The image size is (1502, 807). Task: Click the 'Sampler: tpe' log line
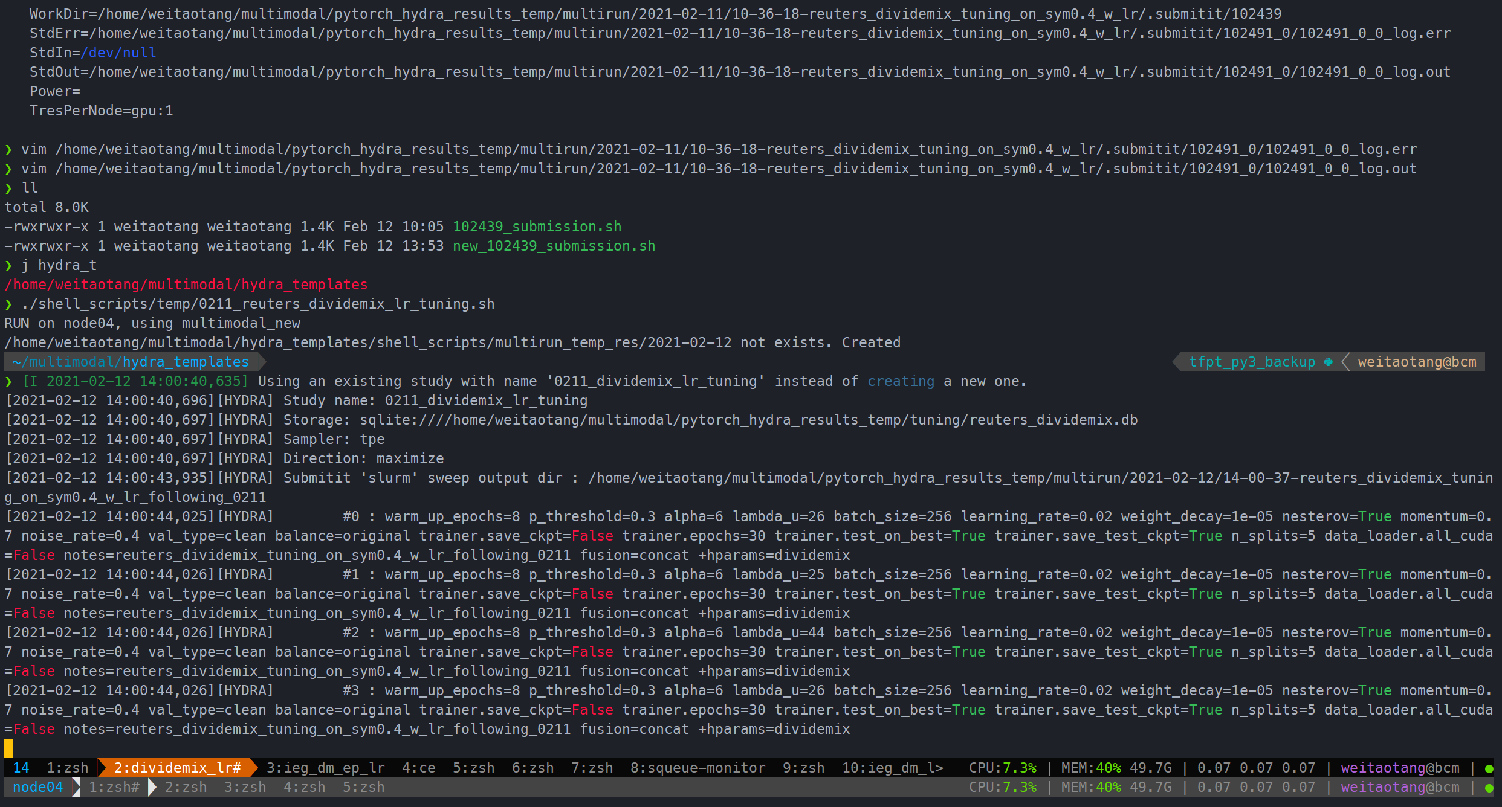coord(195,439)
